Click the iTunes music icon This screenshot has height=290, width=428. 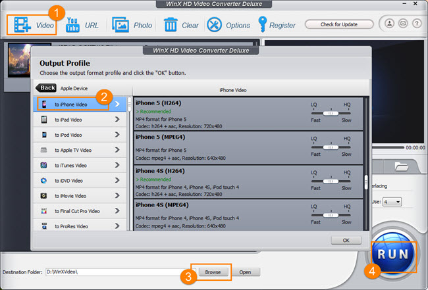[43, 165]
